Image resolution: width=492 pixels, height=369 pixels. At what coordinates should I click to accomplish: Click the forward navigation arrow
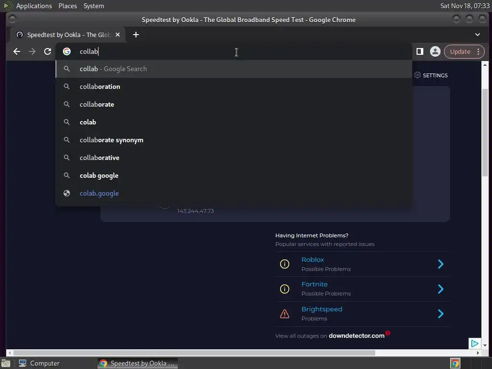coord(32,51)
